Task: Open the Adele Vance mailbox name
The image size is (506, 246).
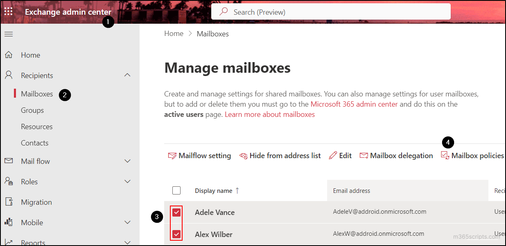Action: [x=215, y=212]
